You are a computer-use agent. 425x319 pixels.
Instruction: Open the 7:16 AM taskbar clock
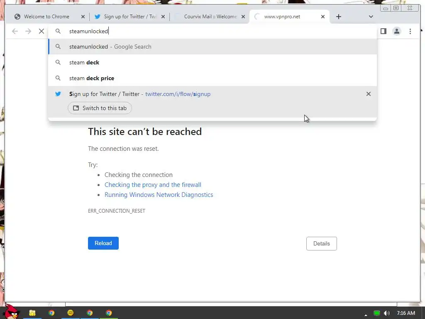tap(406, 313)
